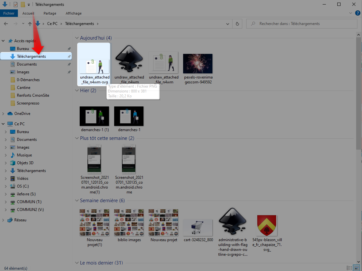Open the Affichage ribbon tab
The width and height of the screenshot is (362, 271).
click(x=74, y=13)
